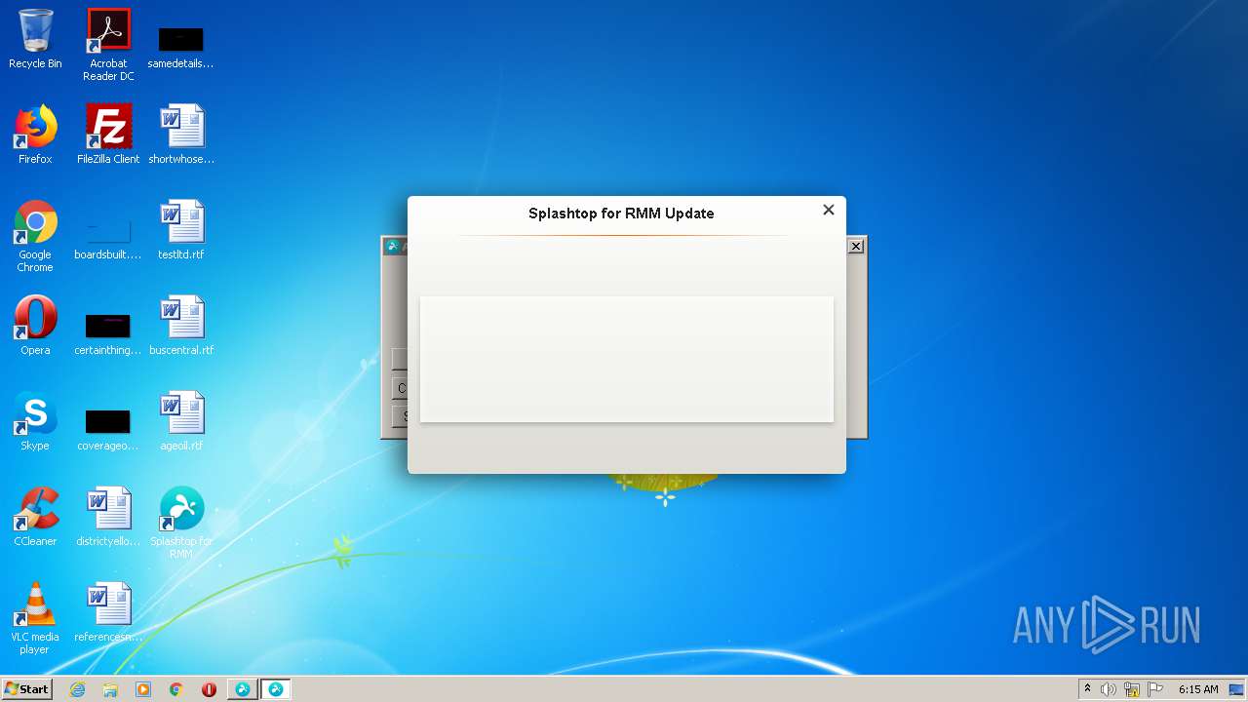Screen dimensions: 1248x702
Task: Click the Splashtop for RMM Update title
Action: click(621, 214)
